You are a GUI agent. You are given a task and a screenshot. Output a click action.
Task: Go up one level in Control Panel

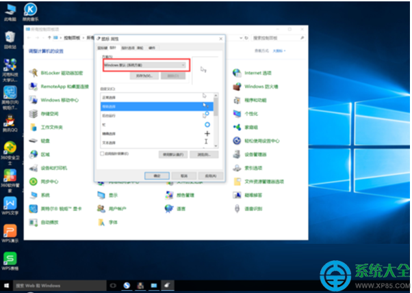(x=49, y=38)
